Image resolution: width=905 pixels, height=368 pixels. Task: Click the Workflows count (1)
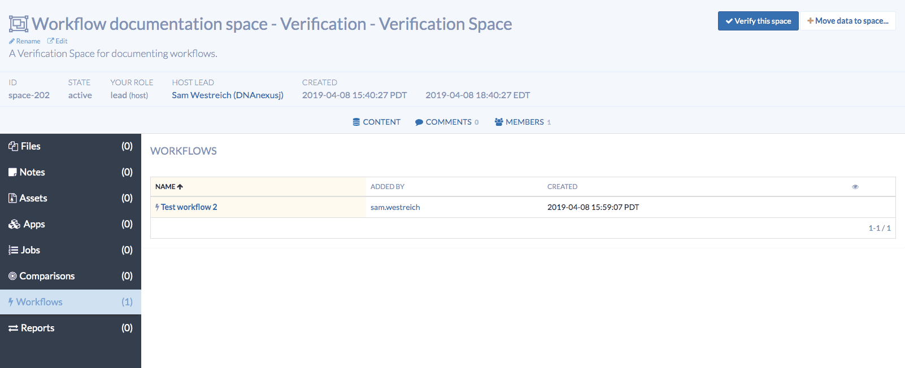click(x=127, y=302)
